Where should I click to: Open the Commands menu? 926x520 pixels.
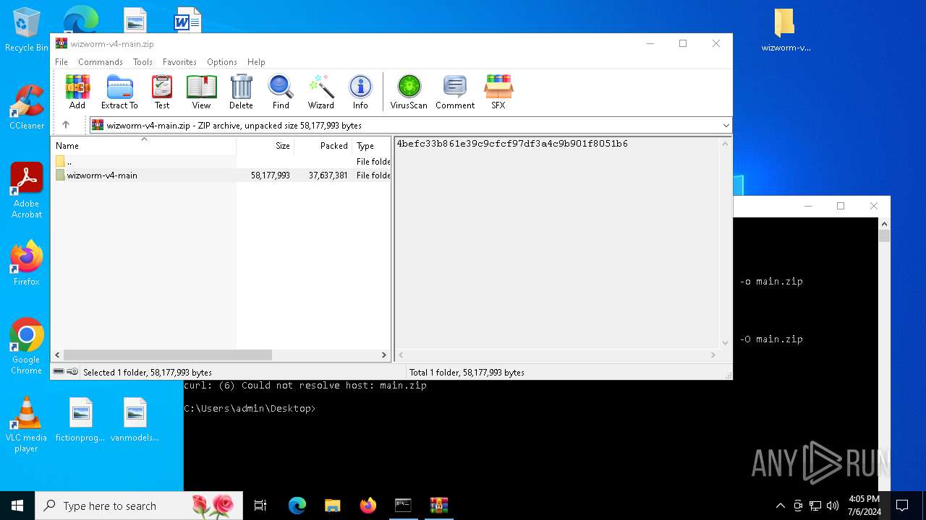point(101,62)
